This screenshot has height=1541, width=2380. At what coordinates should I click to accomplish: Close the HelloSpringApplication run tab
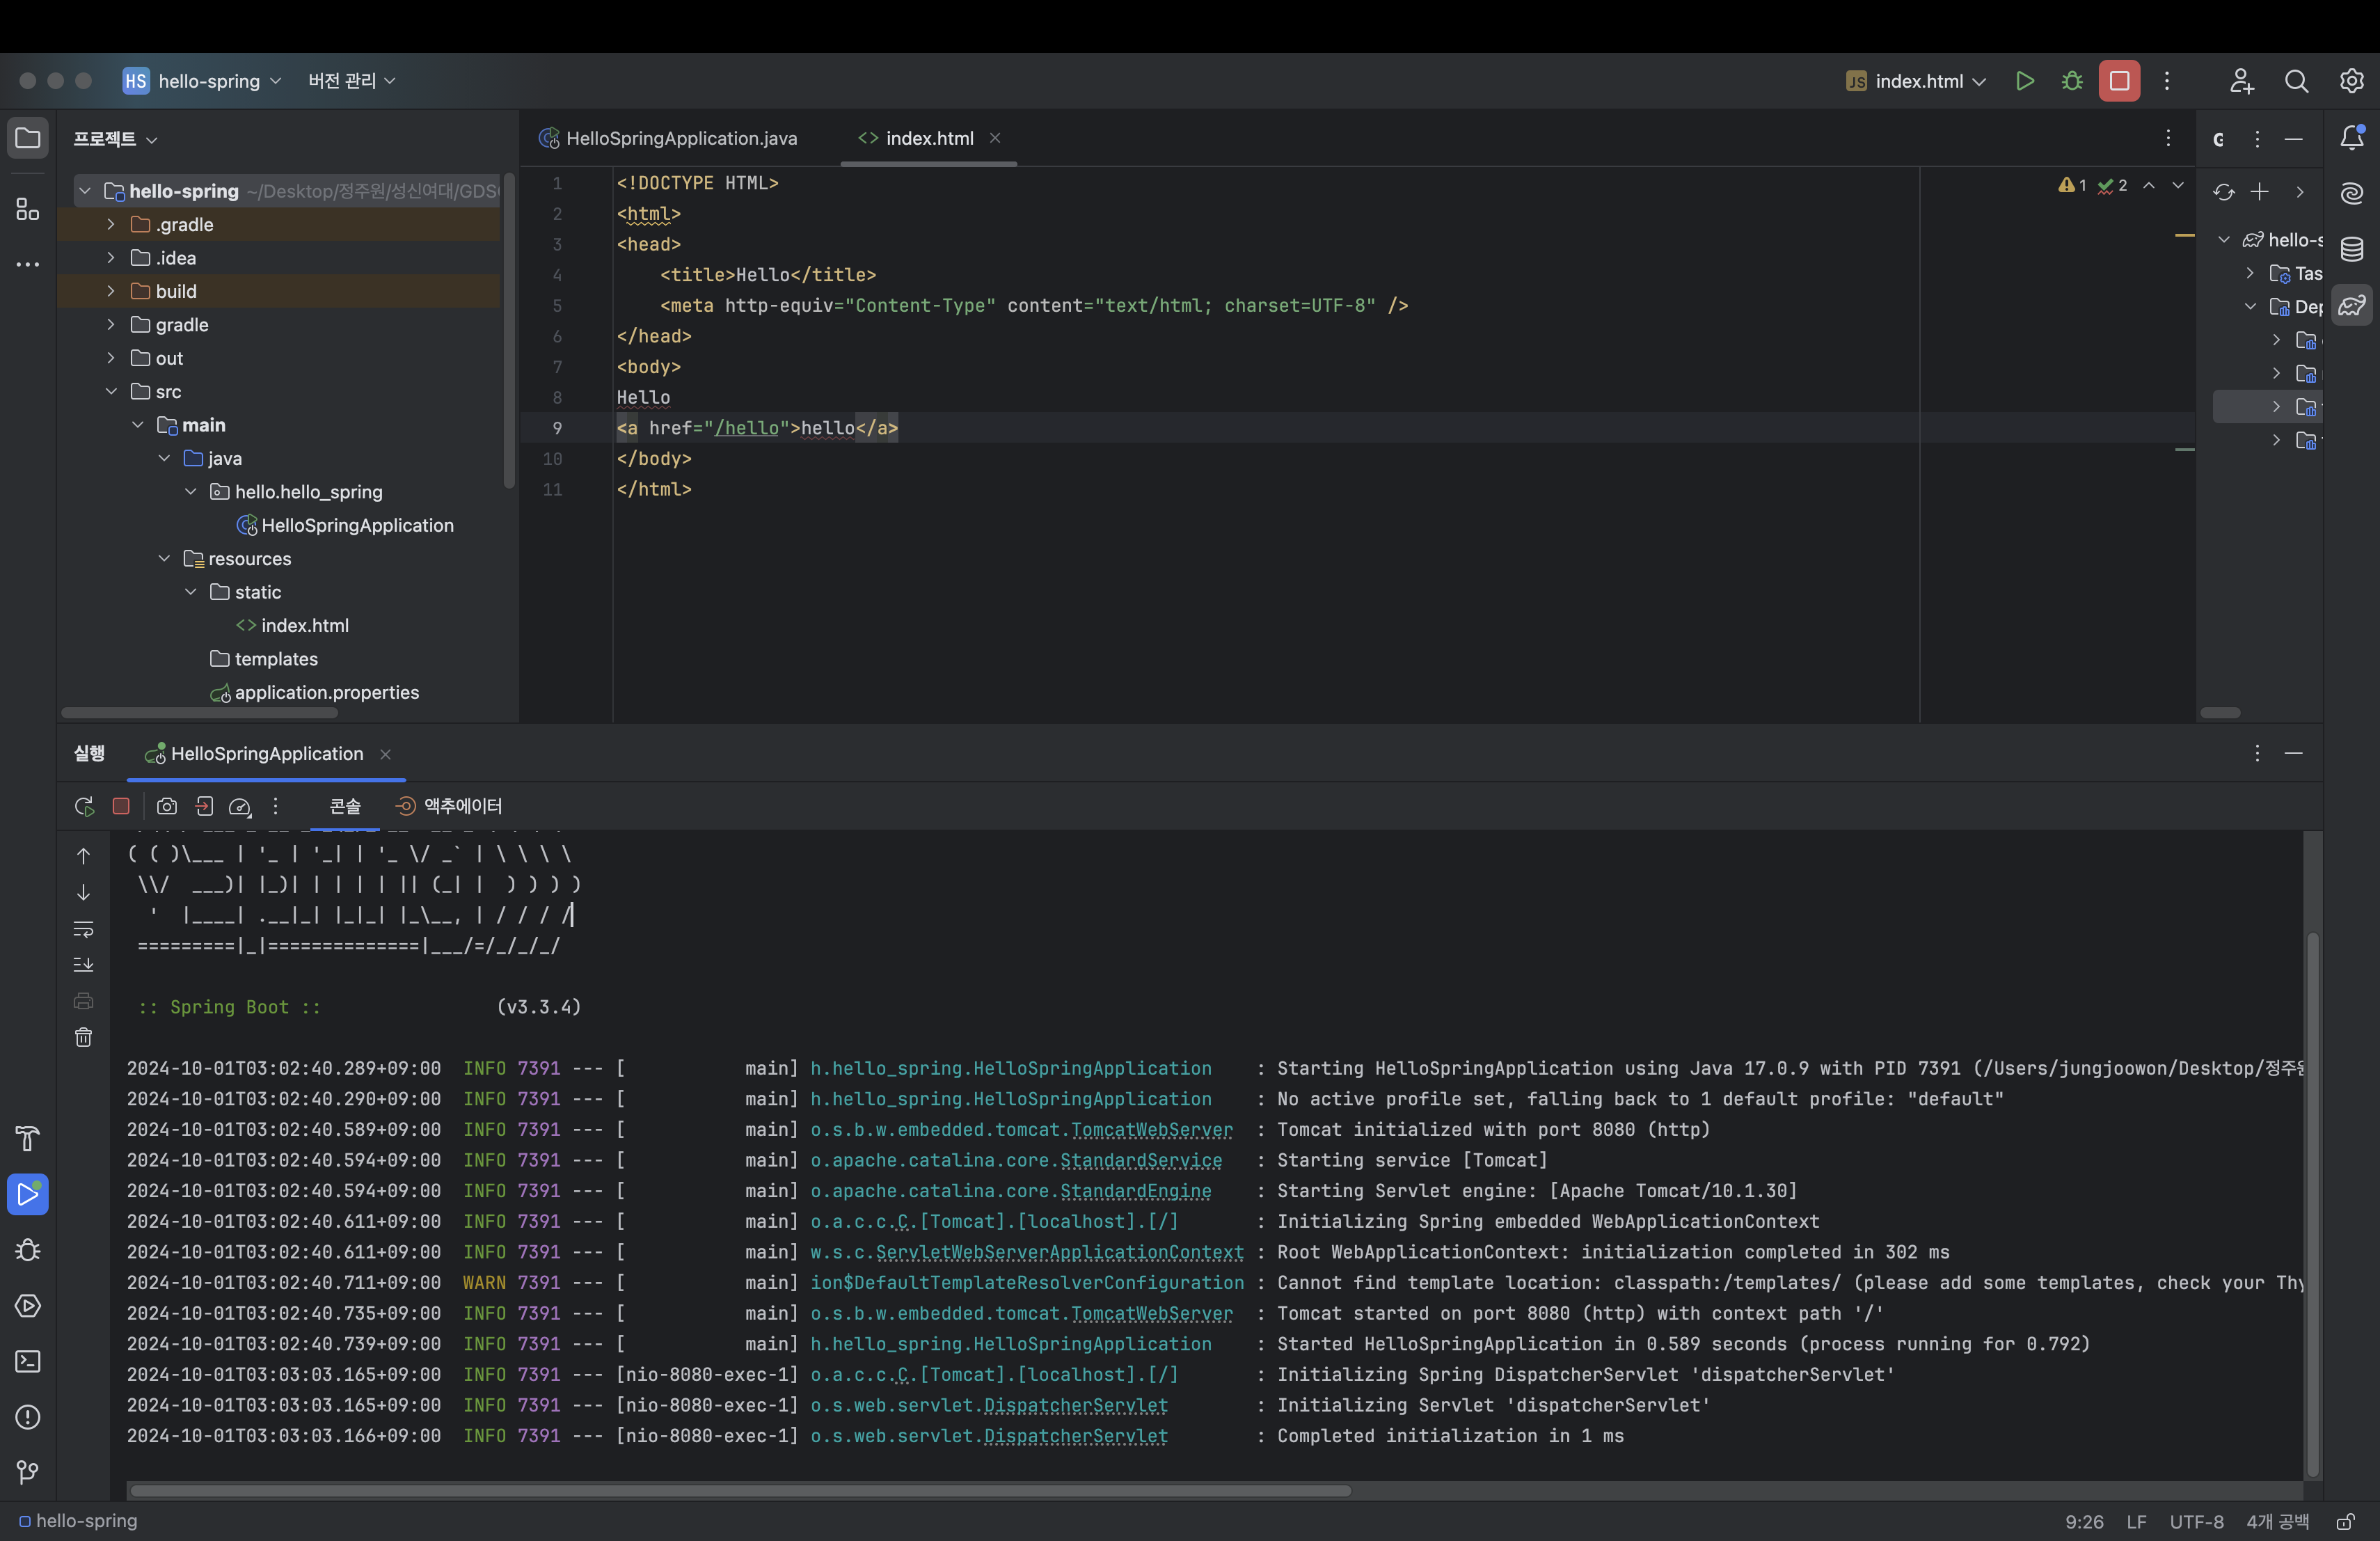click(385, 754)
